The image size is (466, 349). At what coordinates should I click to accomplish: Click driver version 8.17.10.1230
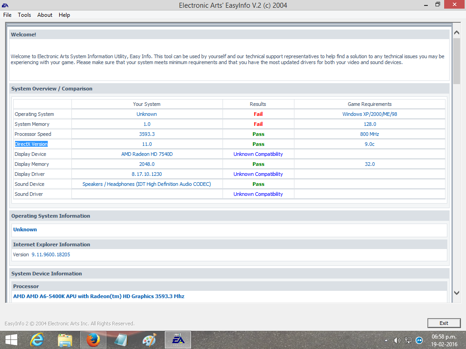147,174
